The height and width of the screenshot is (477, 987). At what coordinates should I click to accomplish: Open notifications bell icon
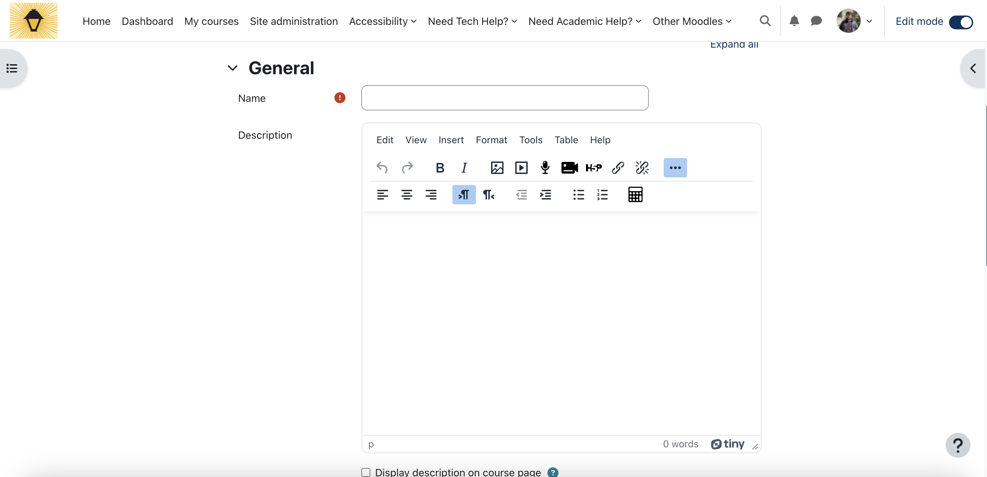click(x=794, y=21)
